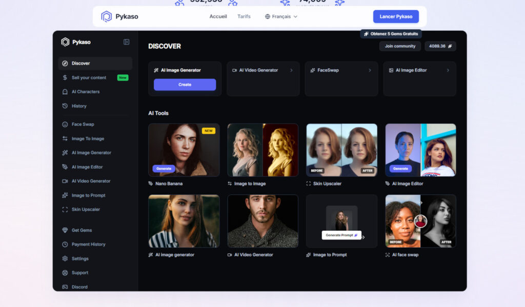
Task: Expand the AI Video Generator card chevron
Action: point(291,70)
